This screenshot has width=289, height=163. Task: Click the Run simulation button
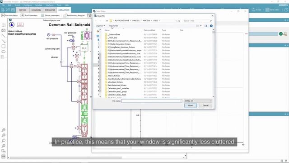coord(9,15)
